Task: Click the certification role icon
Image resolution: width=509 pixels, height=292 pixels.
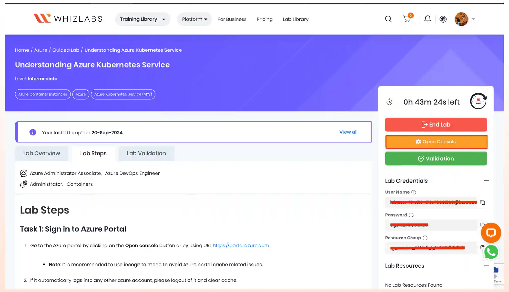Action: [24, 173]
